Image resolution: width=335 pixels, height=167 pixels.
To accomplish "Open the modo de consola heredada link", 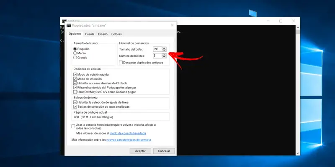I will point(128,133).
